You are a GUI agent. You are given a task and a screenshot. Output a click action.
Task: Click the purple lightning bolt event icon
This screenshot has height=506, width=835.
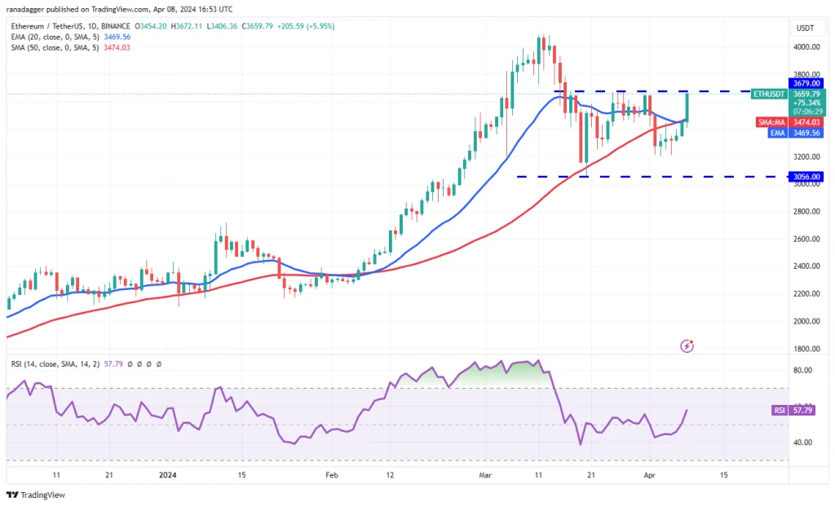687,346
